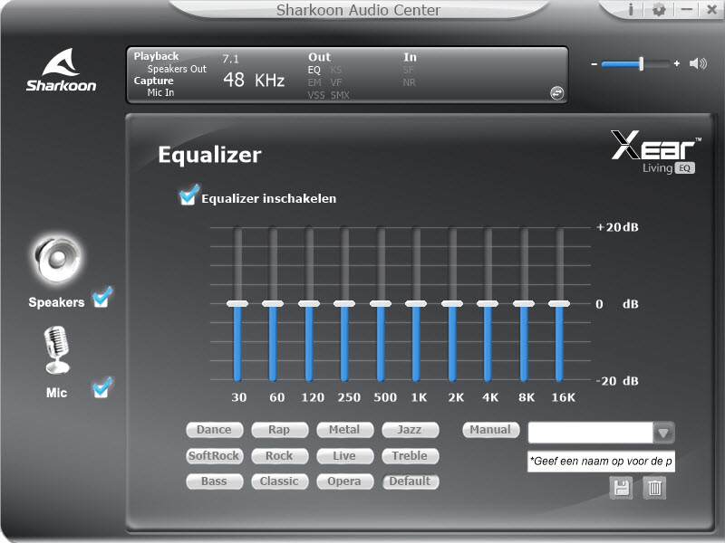Click the preset name input field
Viewport: 725px width, 543px height.
(x=601, y=462)
